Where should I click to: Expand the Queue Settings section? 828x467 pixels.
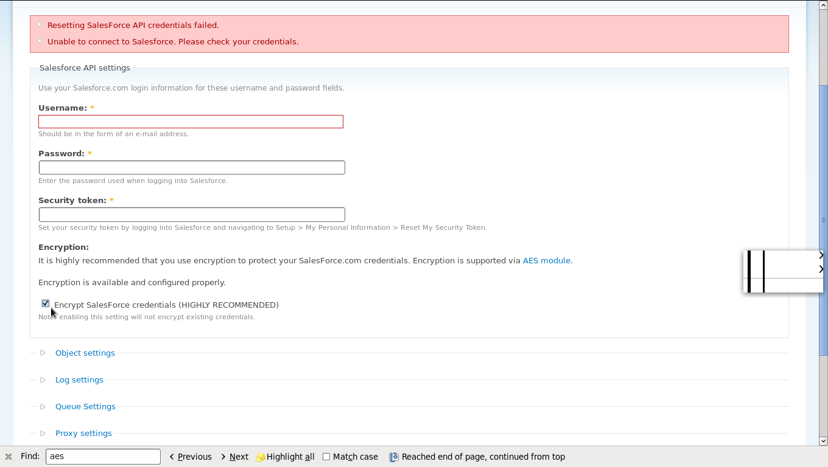(x=85, y=406)
